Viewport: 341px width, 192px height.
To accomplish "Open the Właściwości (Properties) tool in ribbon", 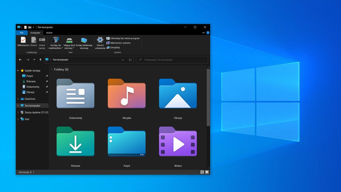I will [x=23, y=42].
